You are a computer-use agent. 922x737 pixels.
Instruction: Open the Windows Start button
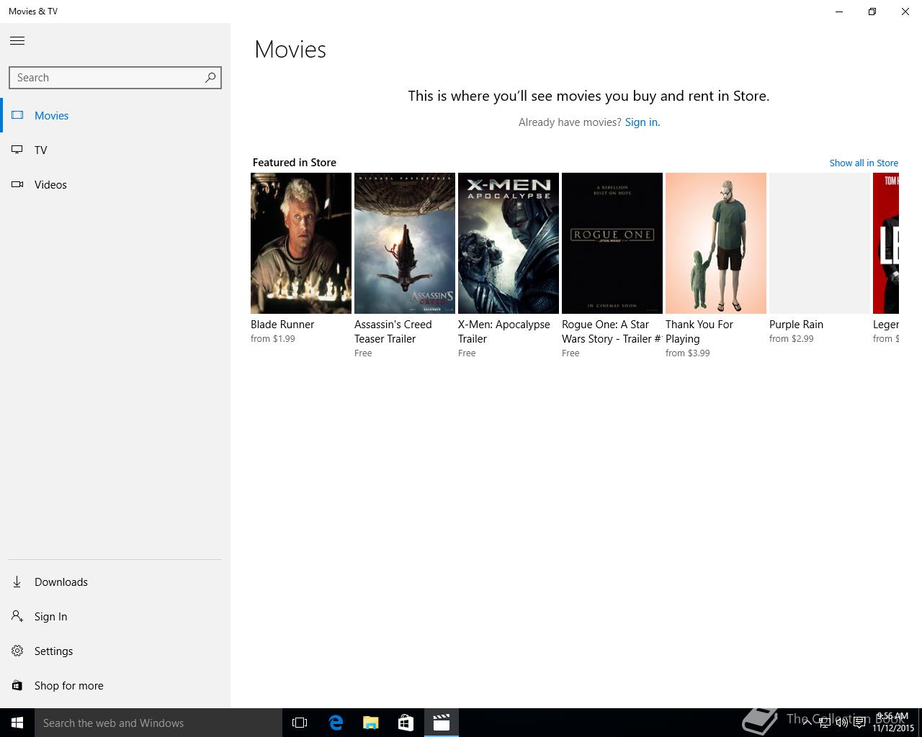[17, 723]
